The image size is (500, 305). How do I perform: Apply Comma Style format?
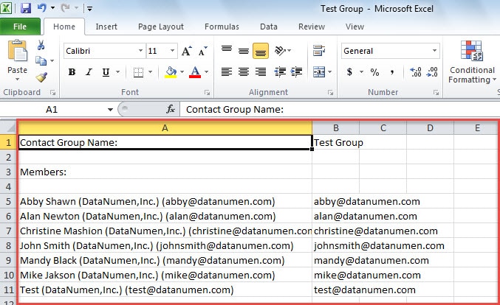392,72
